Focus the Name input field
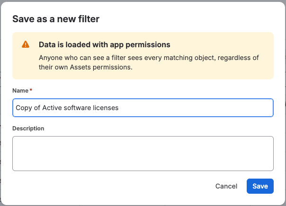 pyautogui.click(x=143, y=108)
